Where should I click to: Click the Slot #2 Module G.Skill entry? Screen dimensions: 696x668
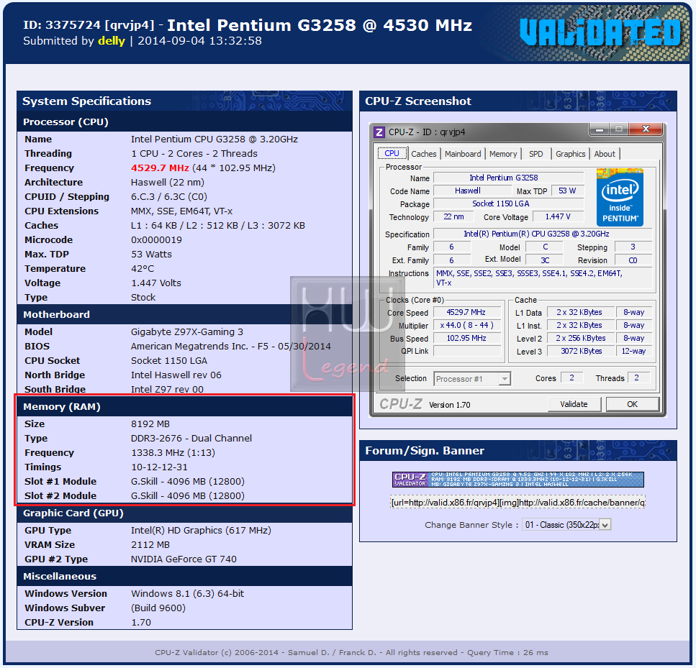tap(188, 496)
